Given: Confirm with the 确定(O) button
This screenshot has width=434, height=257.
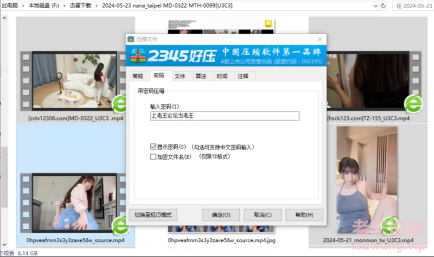Looking at the screenshot, I should (x=221, y=215).
